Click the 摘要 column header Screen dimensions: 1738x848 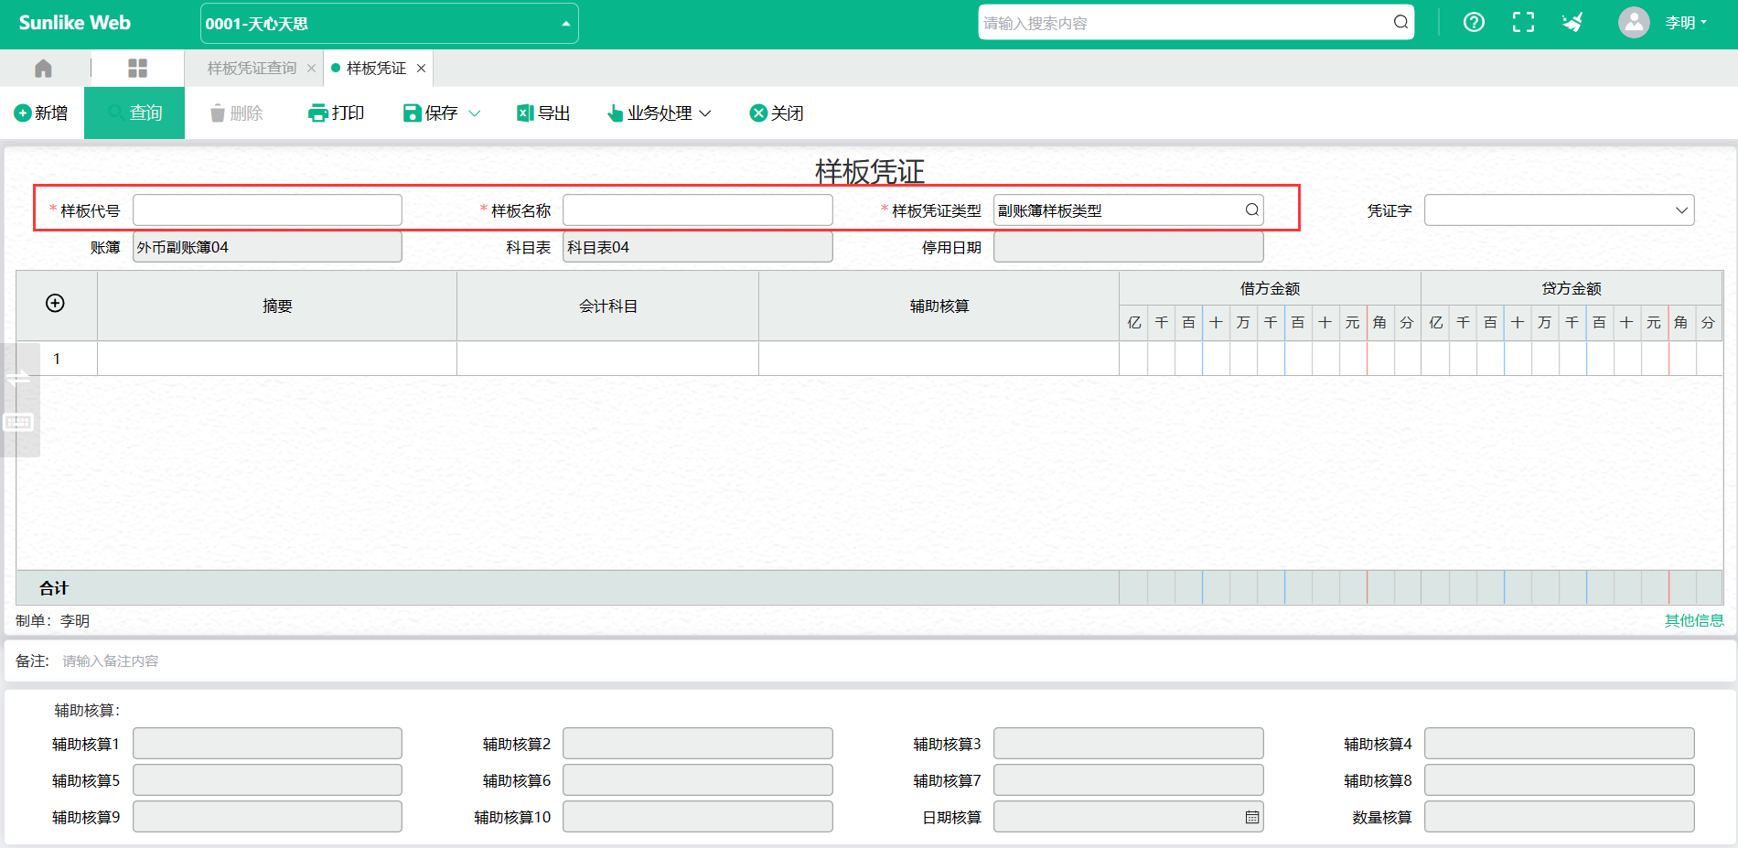pos(277,306)
